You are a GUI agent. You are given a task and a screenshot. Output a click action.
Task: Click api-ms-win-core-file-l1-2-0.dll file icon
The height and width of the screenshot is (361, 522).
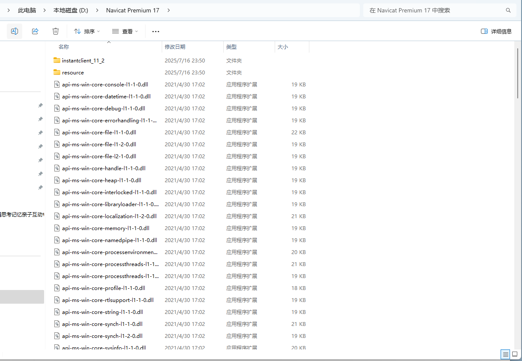click(57, 144)
